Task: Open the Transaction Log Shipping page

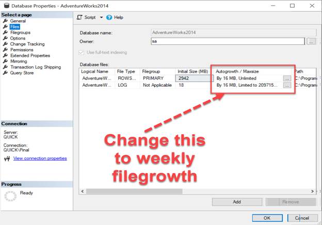Action: [36, 67]
